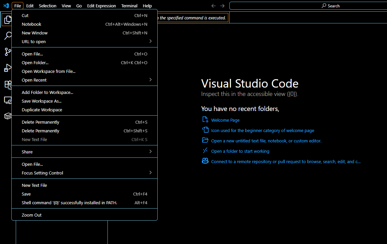The image size is (387, 244).
Task: Go forward with the right arrow
Action: click(x=222, y=6)
